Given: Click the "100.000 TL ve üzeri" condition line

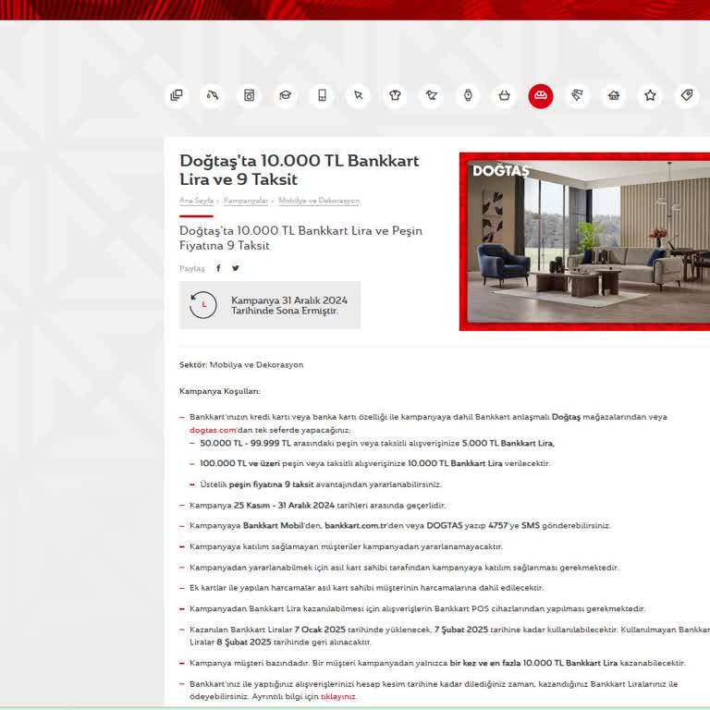Looking at the screenshot, I should tap(375, 463).
